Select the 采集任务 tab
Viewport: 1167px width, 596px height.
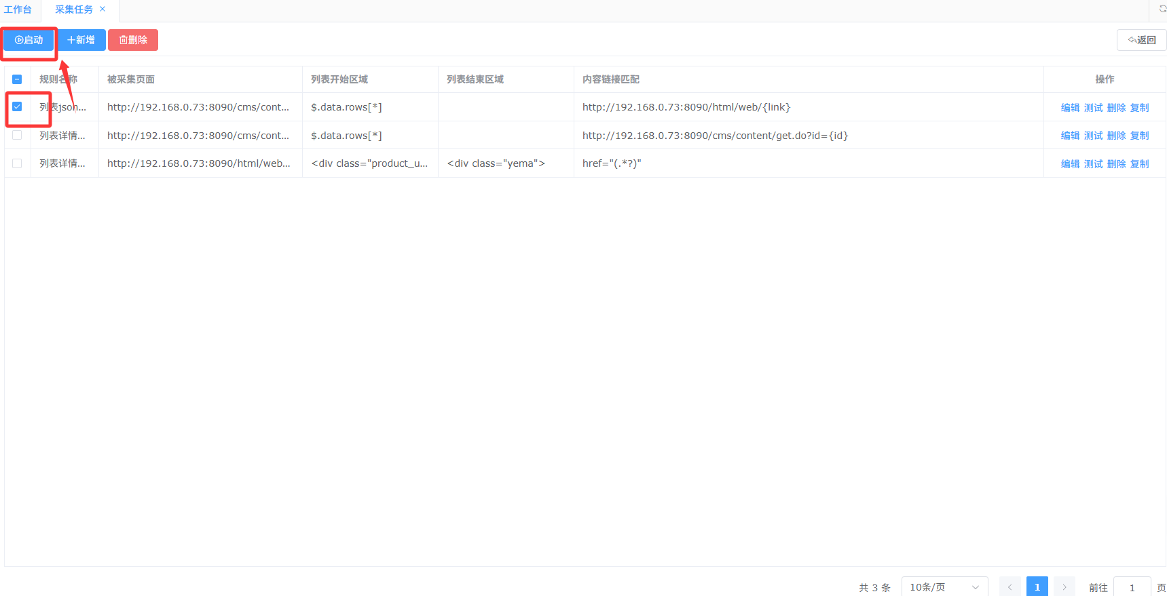coord(73,9)
